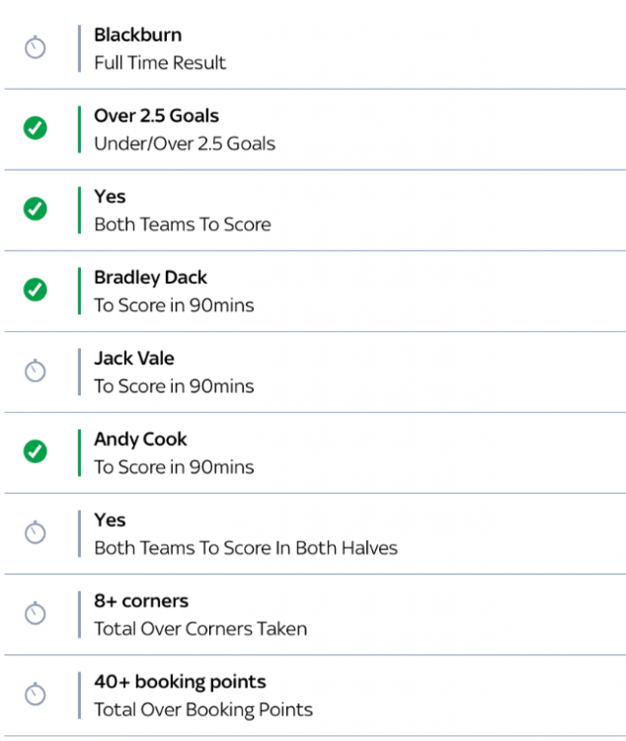
Task: Click green tick beside Both Teams To Score
Action: click(35, 209)
